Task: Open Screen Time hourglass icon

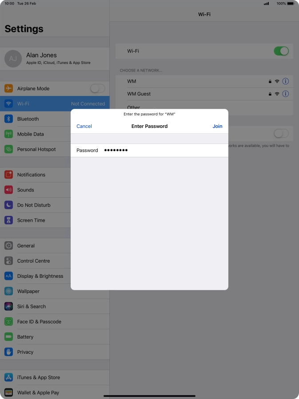Action: pos(8,220)
